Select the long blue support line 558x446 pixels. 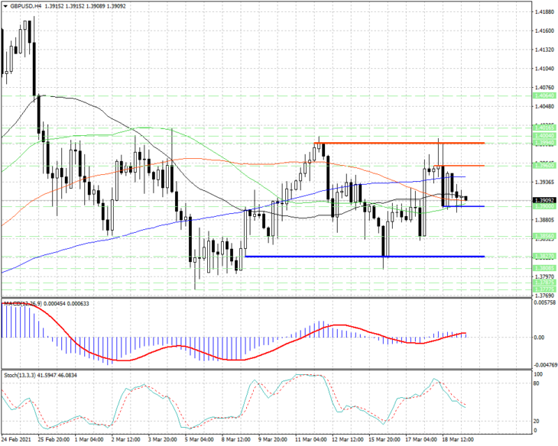[x=365, y=257]
